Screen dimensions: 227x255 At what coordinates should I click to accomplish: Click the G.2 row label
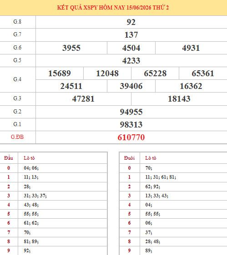coord(17,112)
